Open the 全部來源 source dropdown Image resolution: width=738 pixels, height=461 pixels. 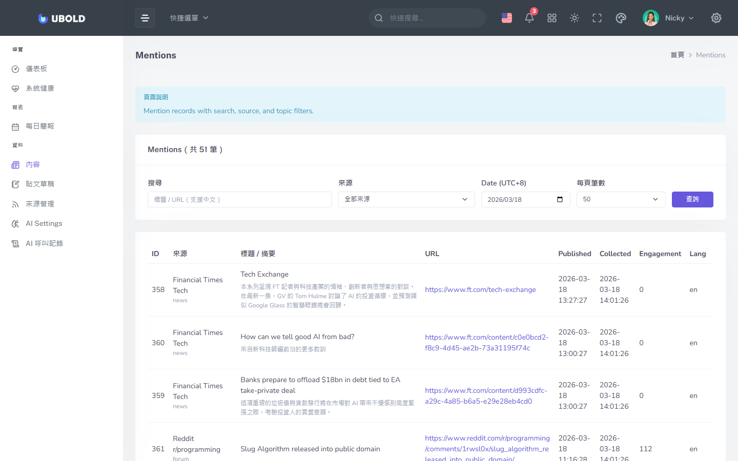point(406,199)
